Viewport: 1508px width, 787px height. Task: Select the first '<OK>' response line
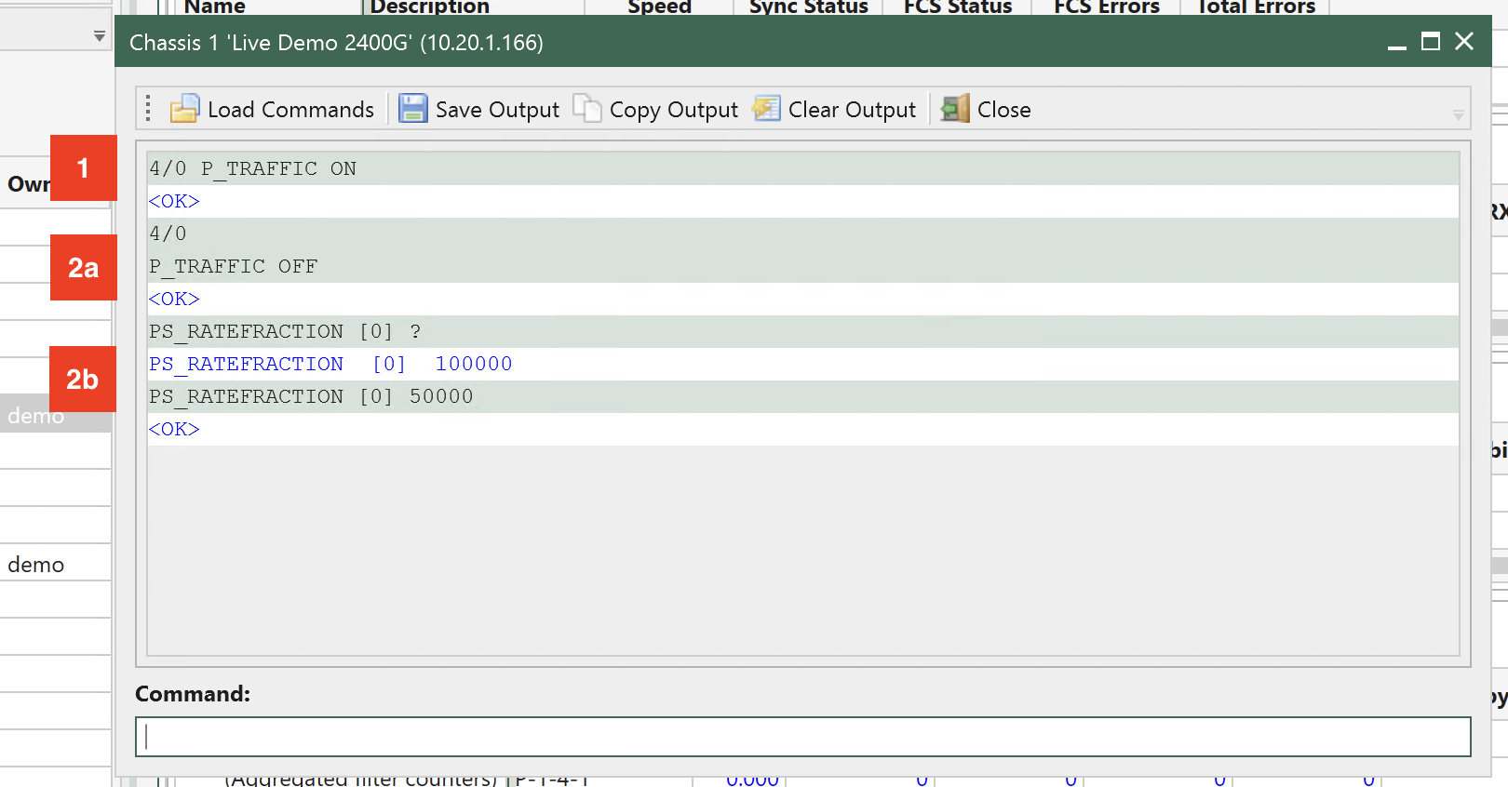click(802, 201)
